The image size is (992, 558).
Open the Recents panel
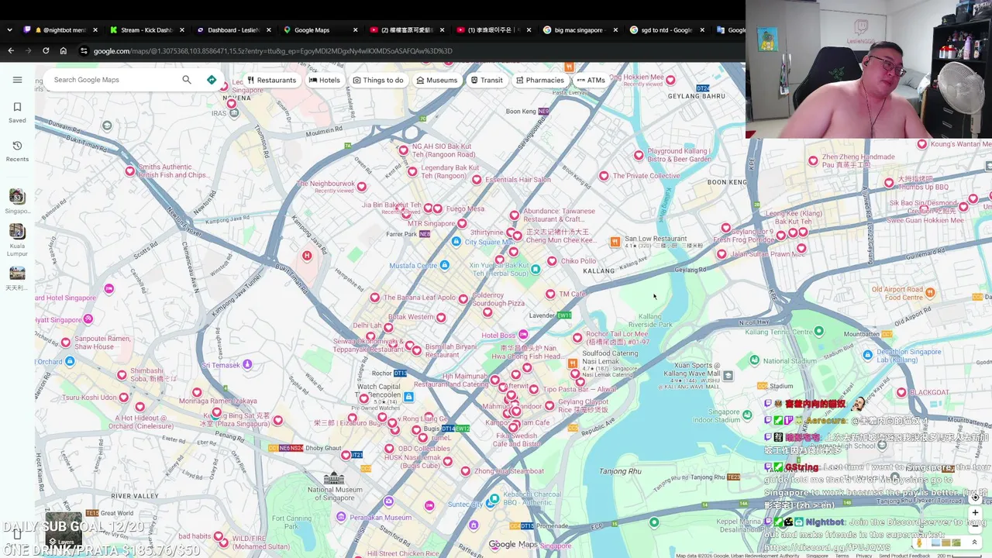(17, 151)
